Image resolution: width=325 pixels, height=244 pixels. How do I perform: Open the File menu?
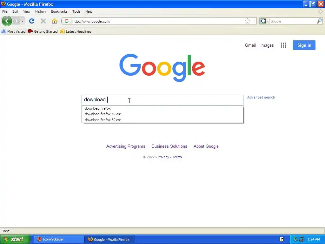point(5,12)
